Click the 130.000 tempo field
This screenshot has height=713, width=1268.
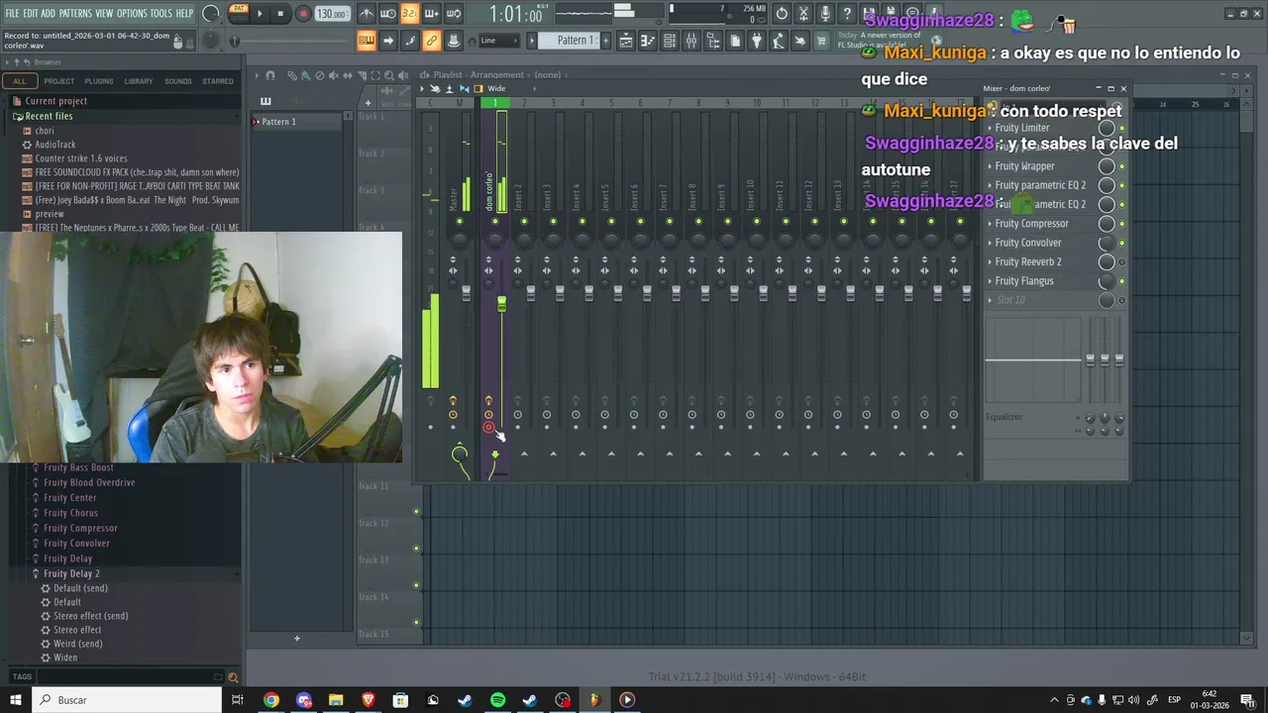coord(332,14)
